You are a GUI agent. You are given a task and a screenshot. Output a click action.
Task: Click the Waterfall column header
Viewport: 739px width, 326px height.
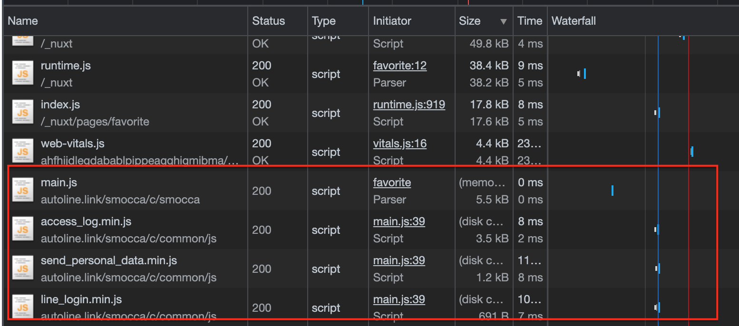pyautogui.click(x=573, y=20)
